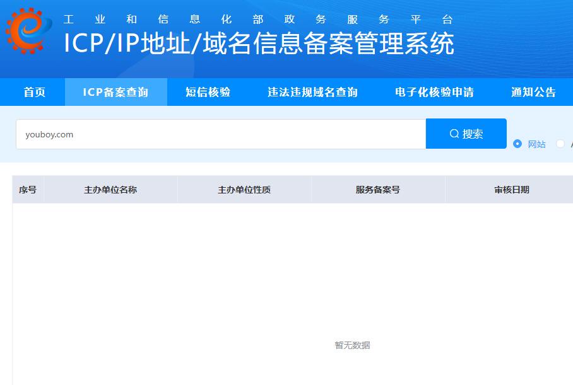573x385 pixels.
Task: Select the unchecked radio button next to 网站
Action: 560,144
